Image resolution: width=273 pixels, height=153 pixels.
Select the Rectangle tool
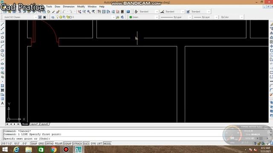3,42
